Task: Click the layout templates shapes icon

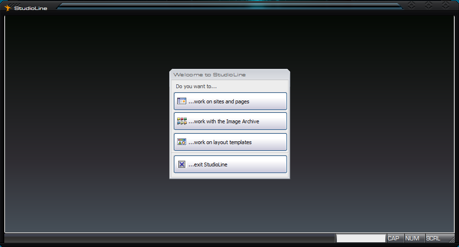Action: point(182,142)
